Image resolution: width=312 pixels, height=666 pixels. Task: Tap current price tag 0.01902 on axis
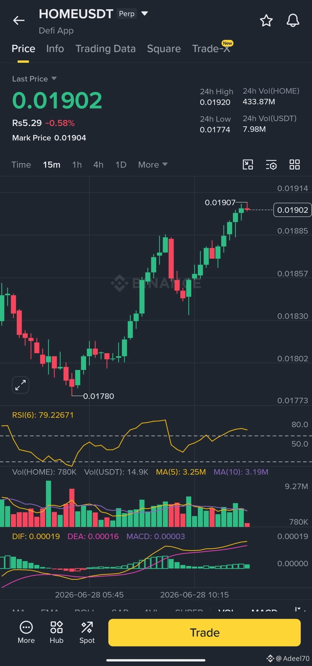pyautogui.click(x=292, y=210)
